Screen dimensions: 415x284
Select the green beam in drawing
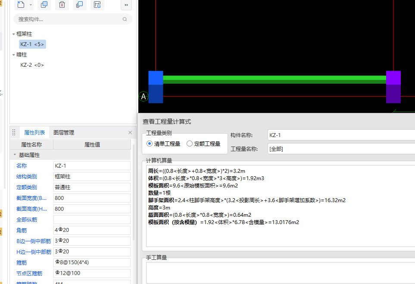275,80
